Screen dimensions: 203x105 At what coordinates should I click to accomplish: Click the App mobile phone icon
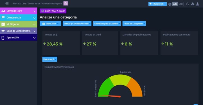pos(3,38)
